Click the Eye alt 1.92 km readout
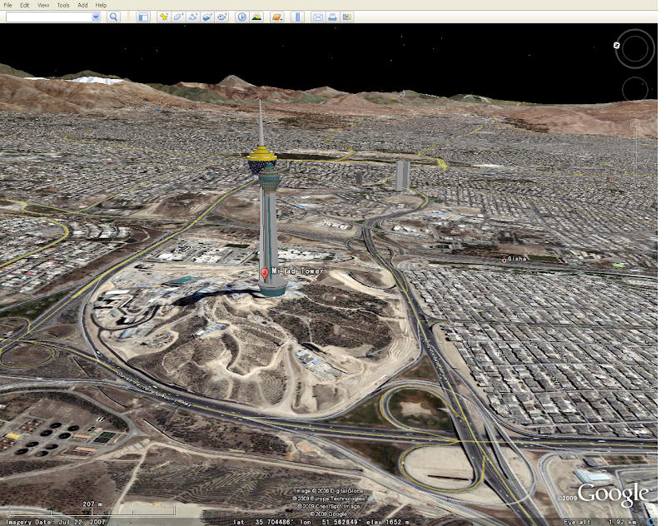This screenshot has width=666, height=526. point(599,522)
